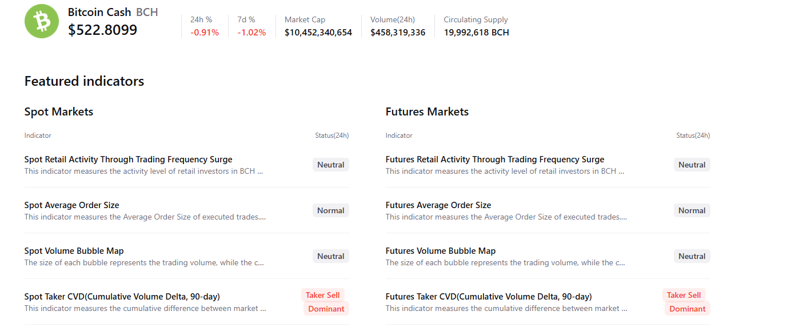Click the Bitcoin Cash BCH name heading
Viewport: 787px width, 331px height.
coord(113,12)
